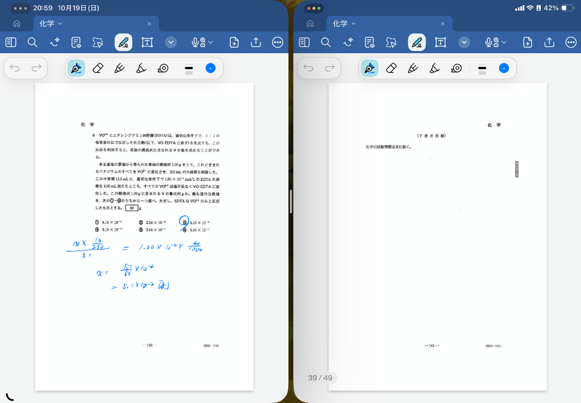Toggle the pen tool in the right window

coord(416,42)
